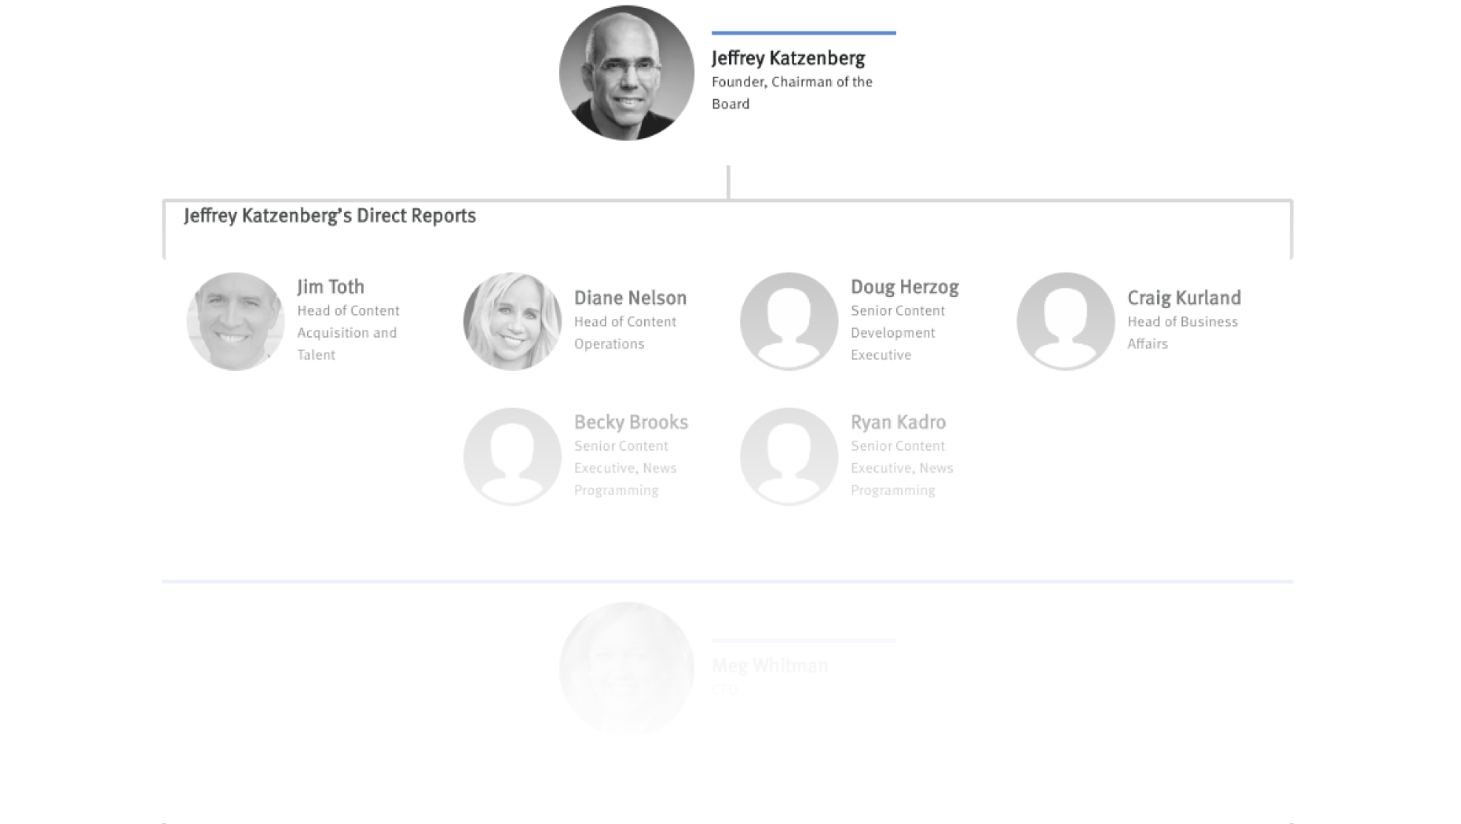This screenshot has height=824, width=1461.
Task: Click the Ryan Kadro placeholder avatar icon
Action: pos(789,456)
